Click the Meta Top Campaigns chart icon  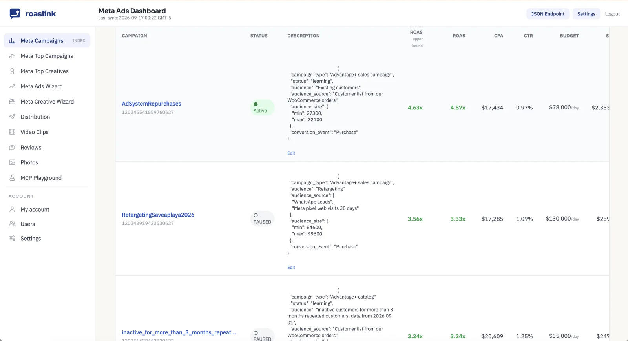[12, 56]
